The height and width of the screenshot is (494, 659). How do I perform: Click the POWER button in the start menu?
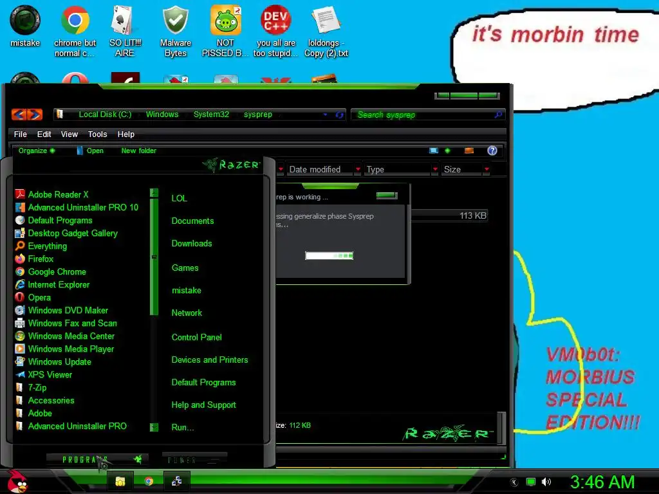194,460
